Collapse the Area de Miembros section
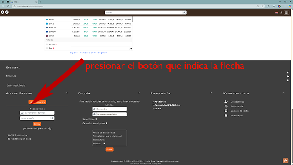The image size is (293, 165). coord(67,93)
